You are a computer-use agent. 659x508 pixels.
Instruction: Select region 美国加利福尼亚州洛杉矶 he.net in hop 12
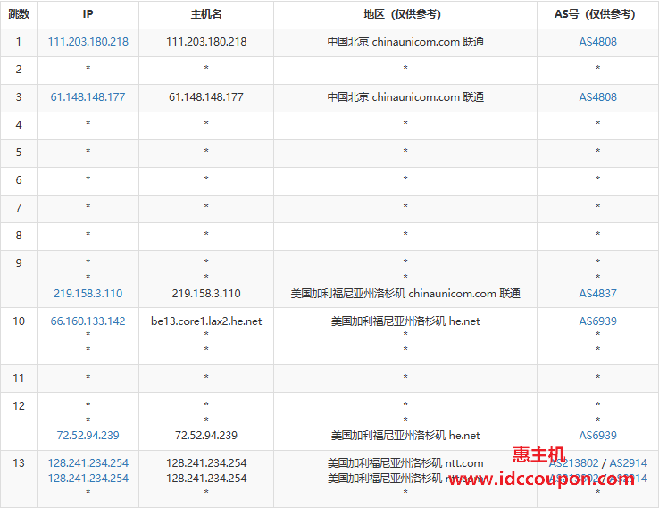tap(405, 436)
